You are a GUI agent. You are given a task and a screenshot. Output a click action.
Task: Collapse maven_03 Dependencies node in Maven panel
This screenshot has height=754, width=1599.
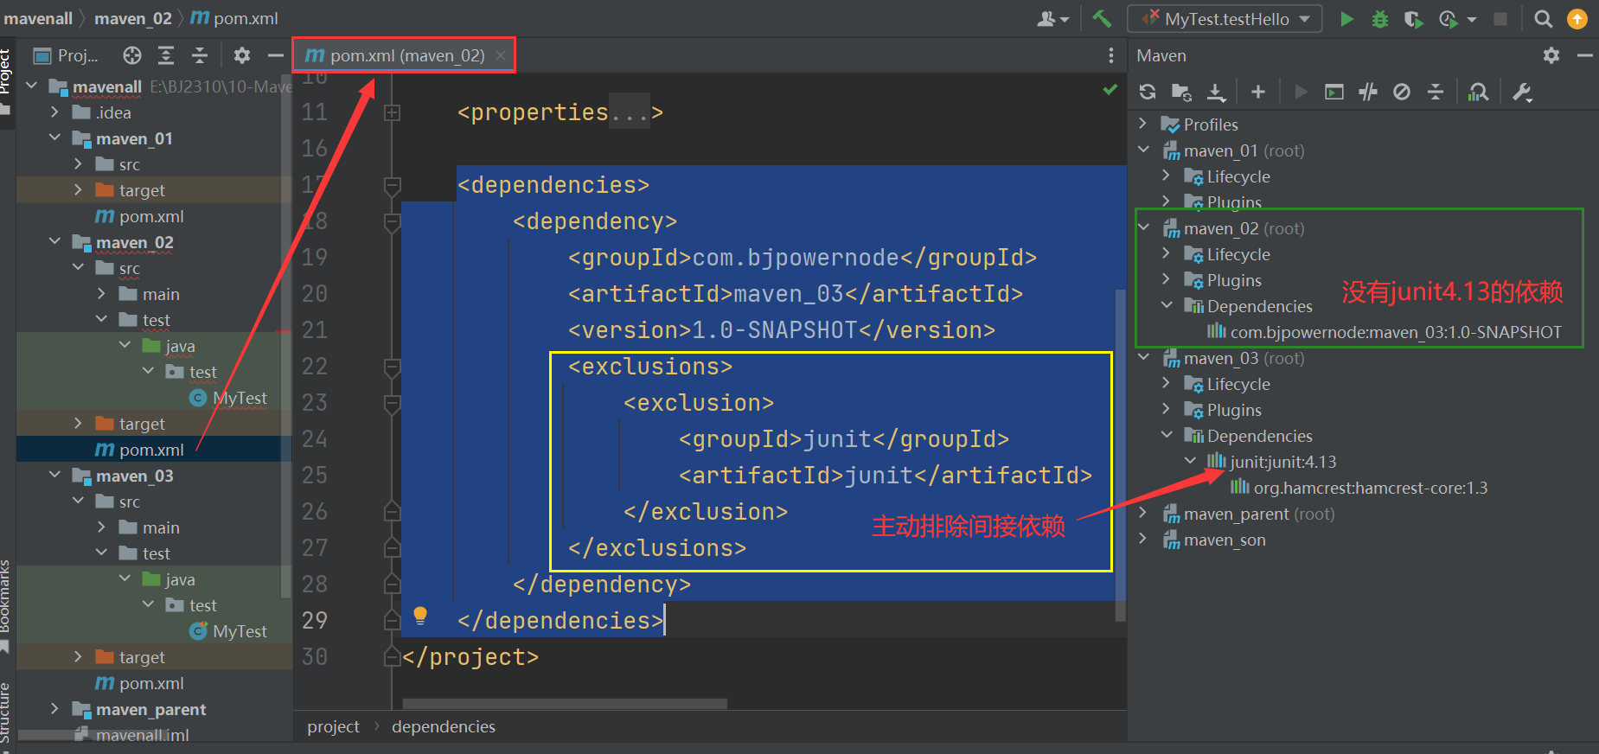(x=1166, y=436)
